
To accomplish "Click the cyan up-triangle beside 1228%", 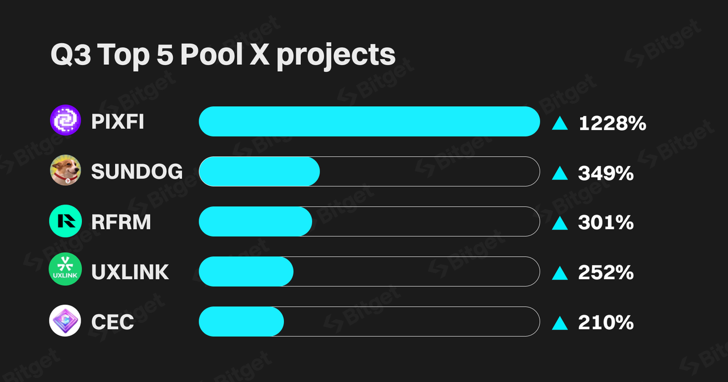I will [x=560, y=123].
